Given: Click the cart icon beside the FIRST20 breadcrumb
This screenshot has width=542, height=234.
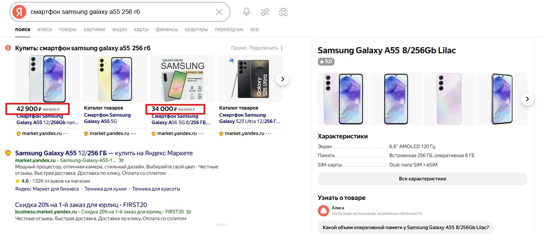Looking at the screenshot, I should 188,212.
